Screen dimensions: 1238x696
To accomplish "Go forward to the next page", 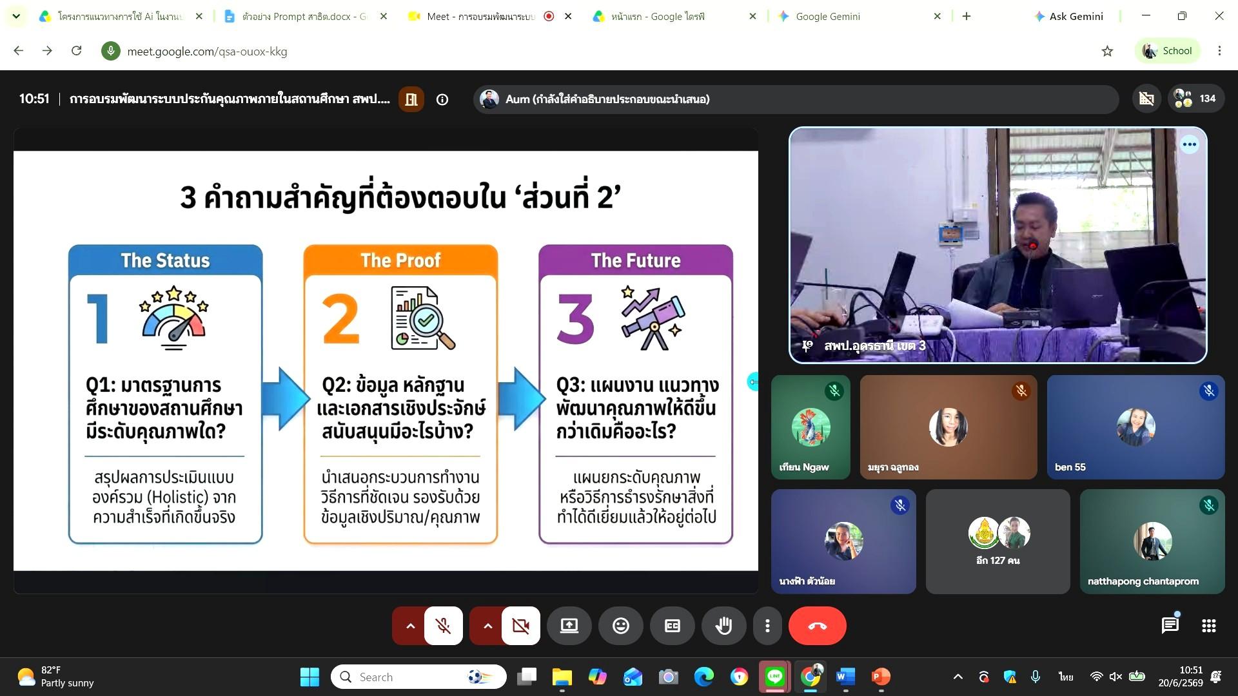I will [x=47, y=51].
